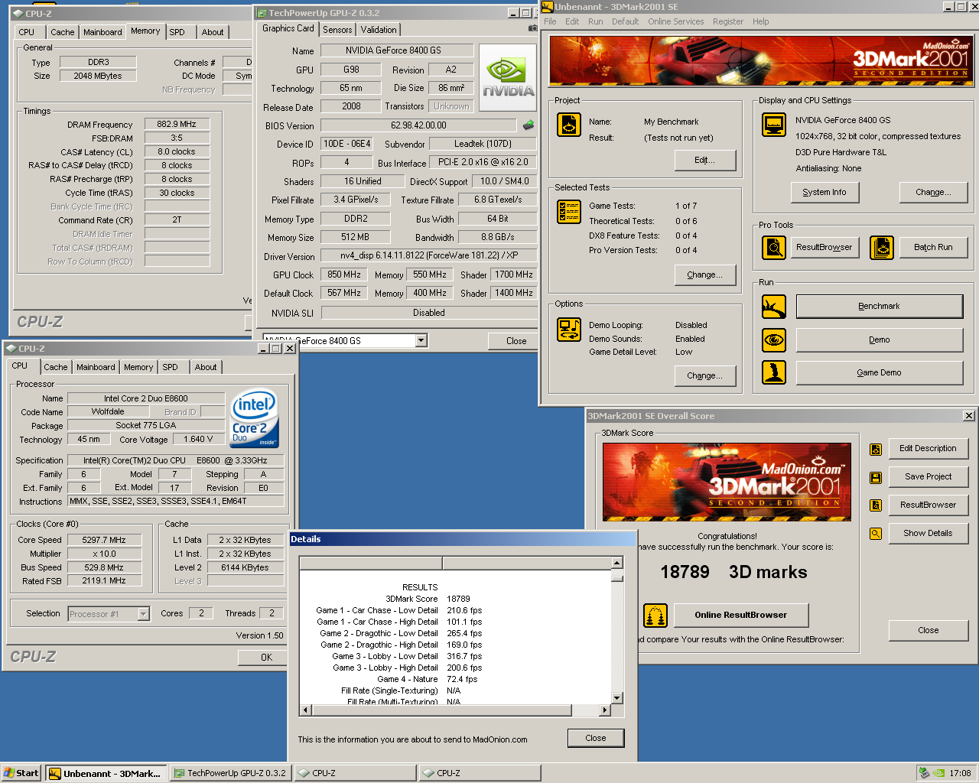Click the Unbenannt - 3DMark taskbar button
The image size is (979, 783).
[106, 773]
